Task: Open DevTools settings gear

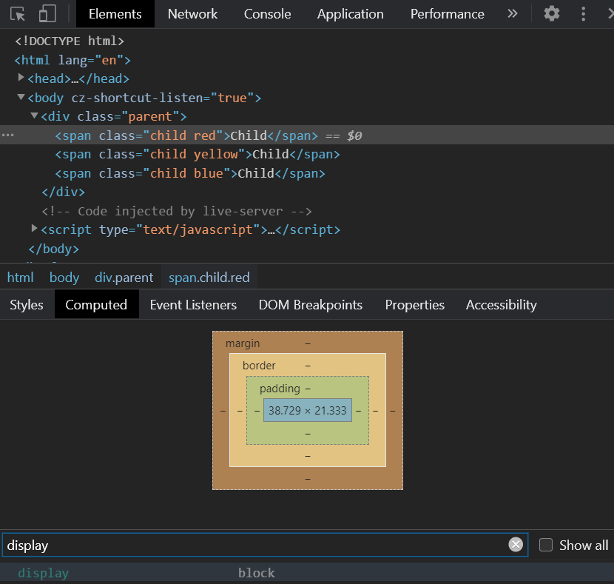Action: tap(552, 14)
